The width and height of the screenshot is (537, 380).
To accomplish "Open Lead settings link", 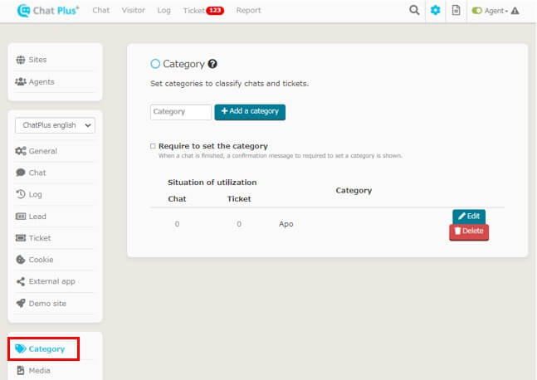I will pyautogui.click(x=37, y=217).
